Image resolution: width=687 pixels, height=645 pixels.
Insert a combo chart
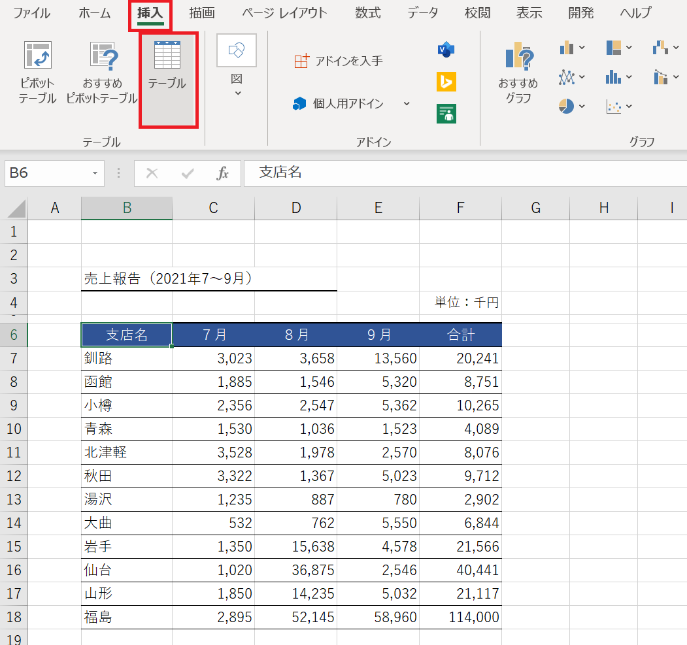coord(660,78)
